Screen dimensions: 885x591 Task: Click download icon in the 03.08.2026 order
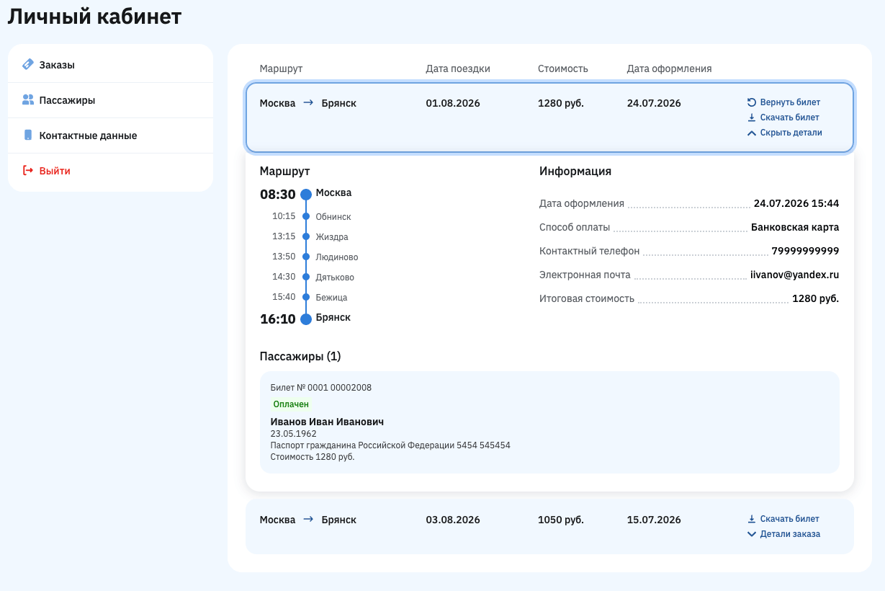click(x=752, y=519)
